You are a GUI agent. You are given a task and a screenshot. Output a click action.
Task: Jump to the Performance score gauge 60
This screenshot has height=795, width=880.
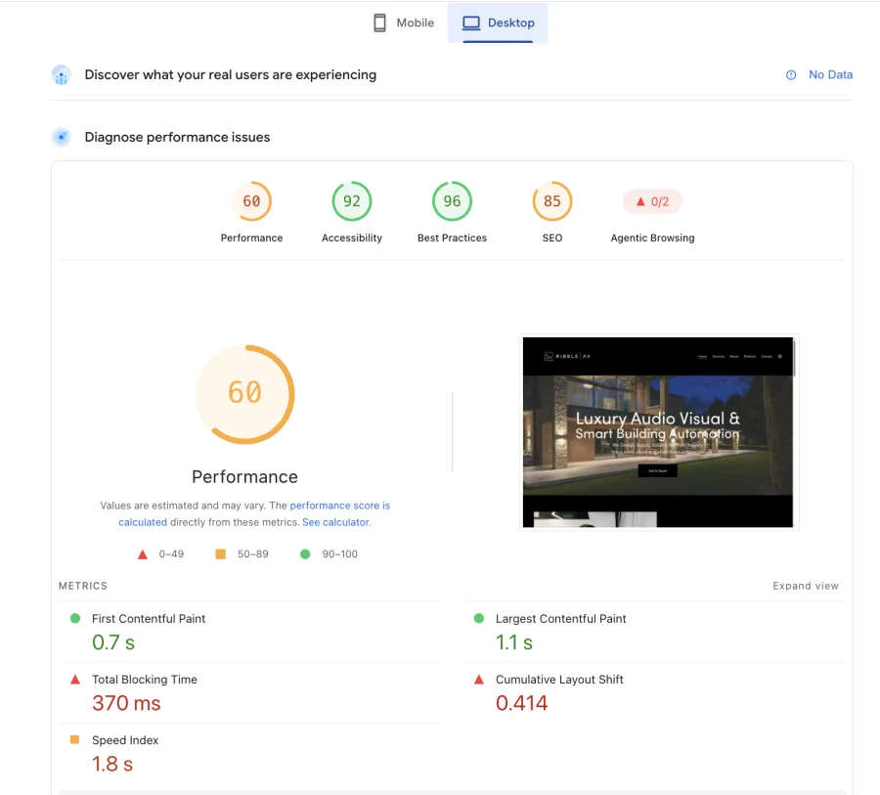[x=251, y=201]
